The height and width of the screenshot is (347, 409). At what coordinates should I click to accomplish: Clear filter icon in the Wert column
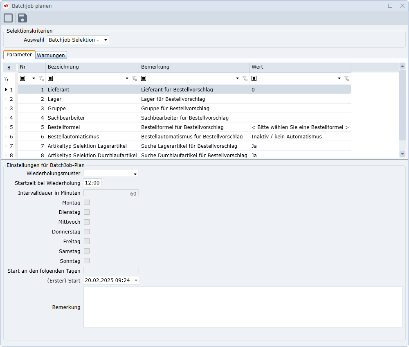click(347, 78)
